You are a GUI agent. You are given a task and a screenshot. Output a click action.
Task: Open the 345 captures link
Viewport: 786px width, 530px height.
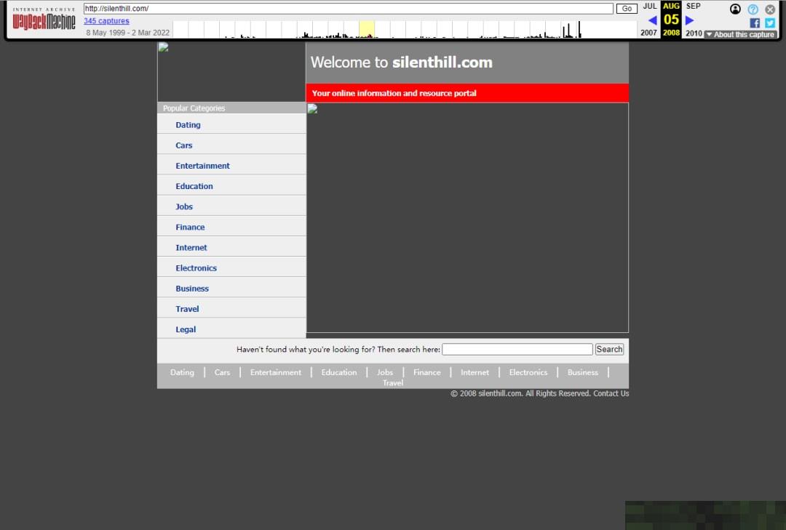point(106,20)
